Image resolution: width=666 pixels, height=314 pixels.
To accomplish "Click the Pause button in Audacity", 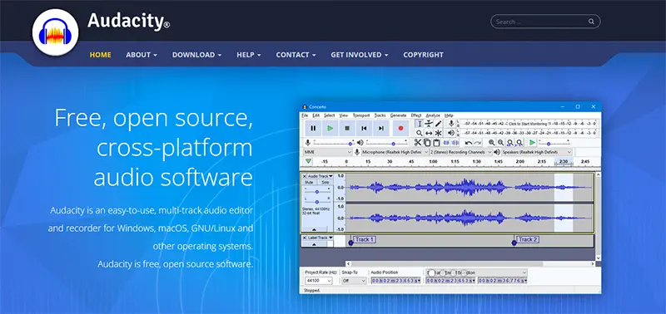I will (313, 128).
